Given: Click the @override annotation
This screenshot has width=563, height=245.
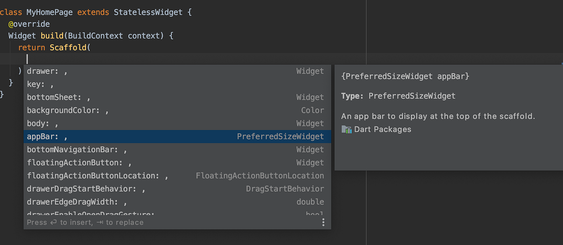Looking at the screenshot, I should point(29,24).
